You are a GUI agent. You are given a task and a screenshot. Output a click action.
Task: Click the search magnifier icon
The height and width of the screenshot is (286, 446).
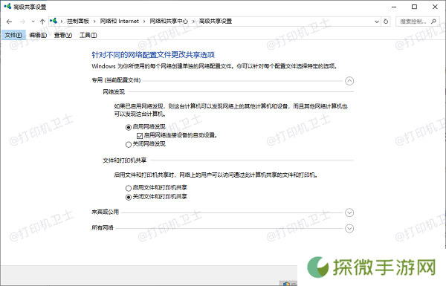433,22
